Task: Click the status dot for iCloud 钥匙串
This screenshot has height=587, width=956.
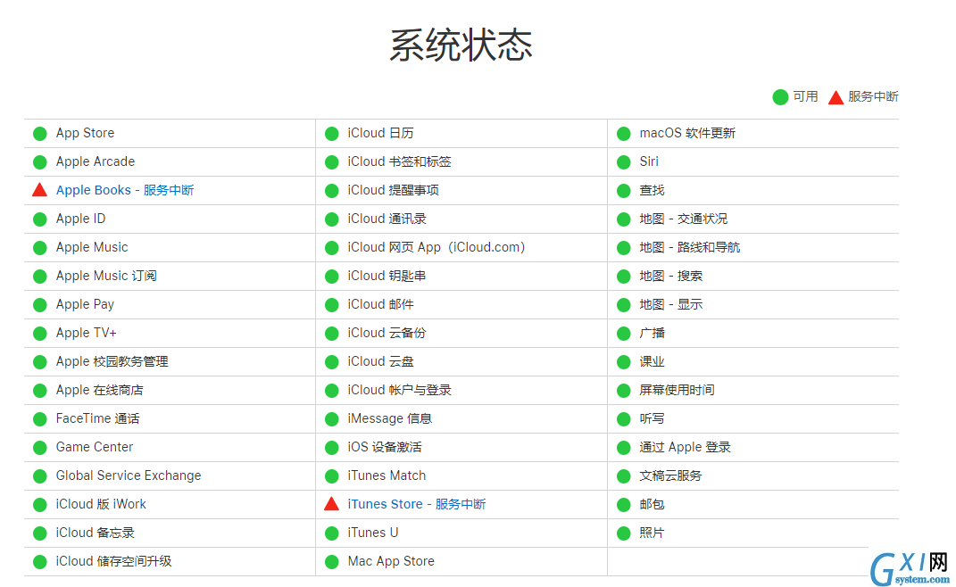Action: pyautogui.click(x=332, y=277)
